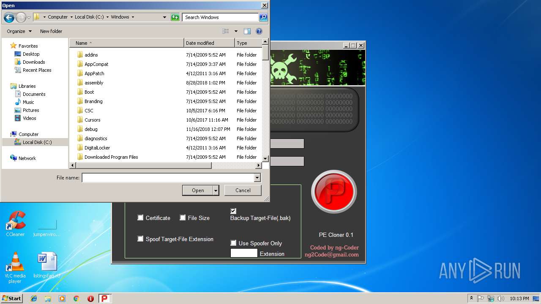The image size is (541, 304).
Task: Go to Desktop in Favorites
Action: (31, 54)
